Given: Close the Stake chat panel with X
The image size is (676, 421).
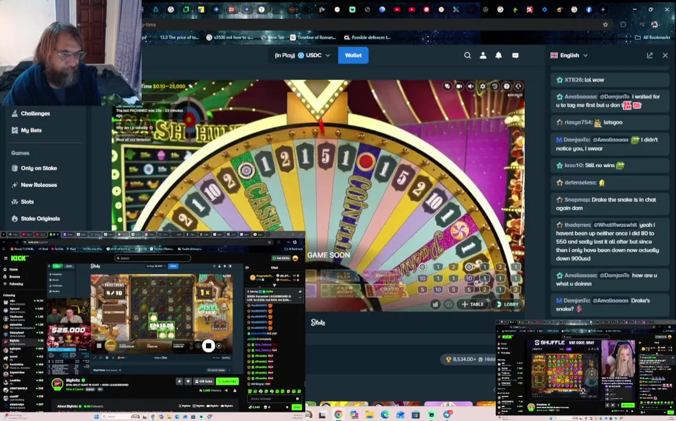Looking at the screenshot, I should coord(665,55).
